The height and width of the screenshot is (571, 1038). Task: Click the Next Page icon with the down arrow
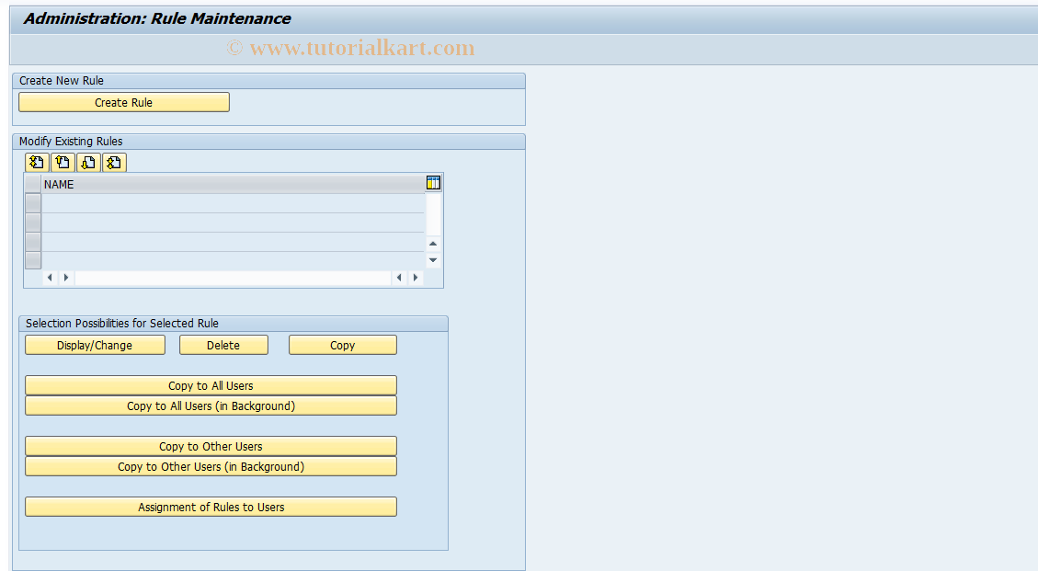point(88,163)
